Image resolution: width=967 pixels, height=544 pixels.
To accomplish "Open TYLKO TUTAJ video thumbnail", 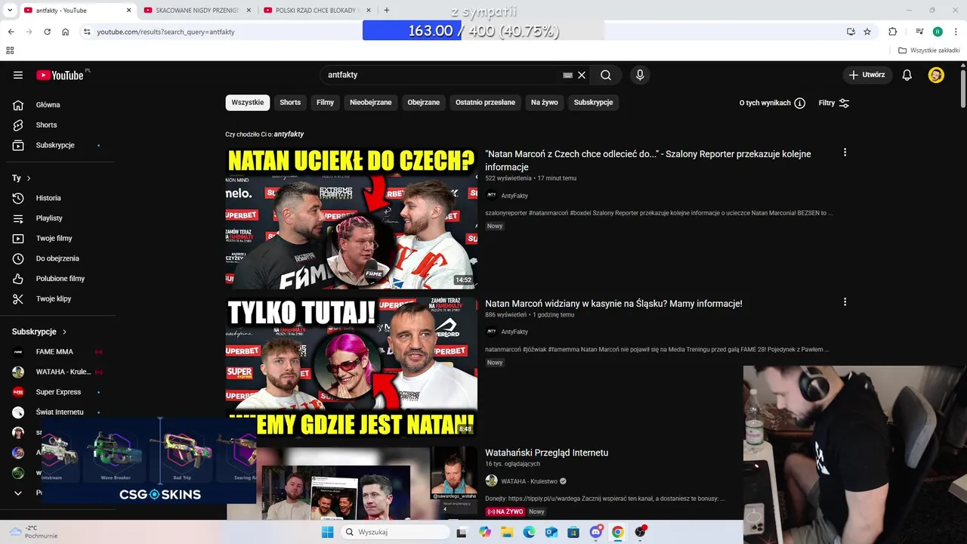I will 351,367.
